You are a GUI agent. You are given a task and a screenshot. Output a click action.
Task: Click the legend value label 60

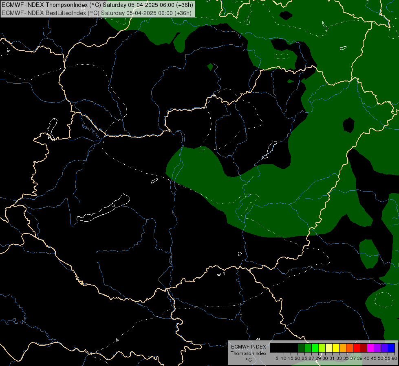(395, 358)
